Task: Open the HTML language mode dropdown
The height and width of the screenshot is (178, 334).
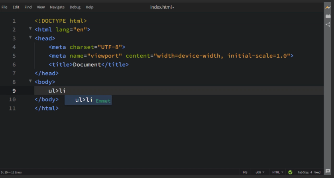Action: tap(277, 172)
